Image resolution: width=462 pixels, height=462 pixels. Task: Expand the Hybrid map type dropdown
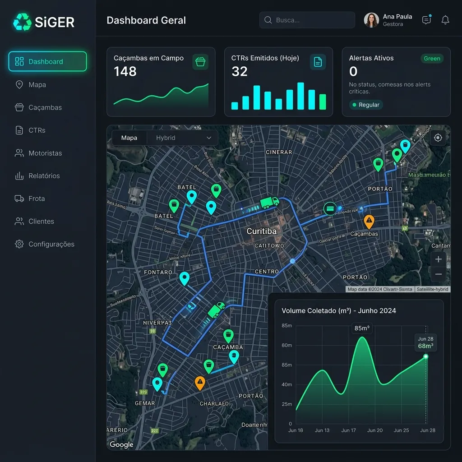[x=183, y=138]
